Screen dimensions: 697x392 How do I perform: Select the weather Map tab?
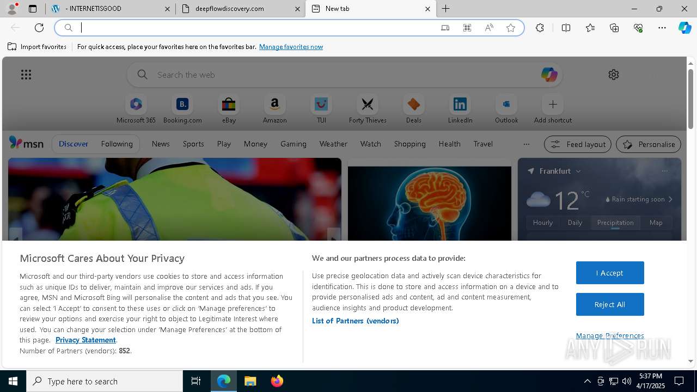(x=656, y=223)
